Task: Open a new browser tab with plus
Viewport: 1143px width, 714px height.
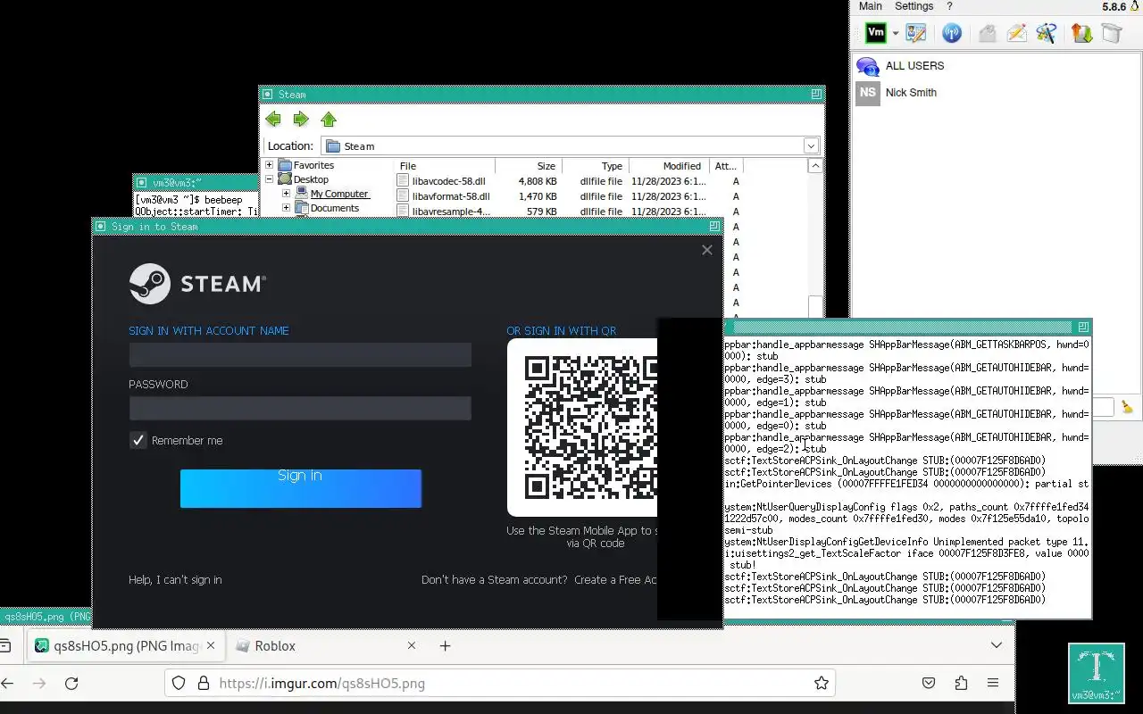Action: 446,646
